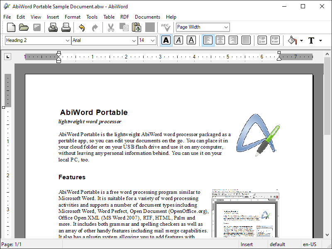Open the Heading 2 style dropdown
Screen dimensions: 332x249
click(68, 40)
